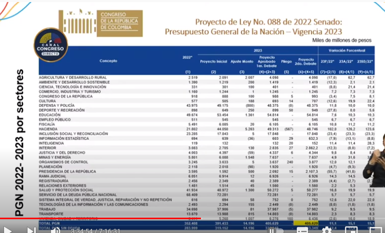Viewport: 385px width, 233px height.
Task: Turn on subtitles/closed captions
Action: [x=302, y=231]
